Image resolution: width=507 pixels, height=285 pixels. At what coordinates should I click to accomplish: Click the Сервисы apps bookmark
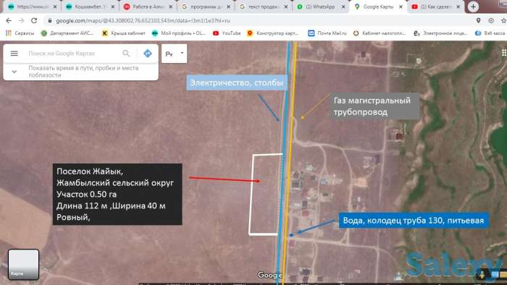(20, 33)
